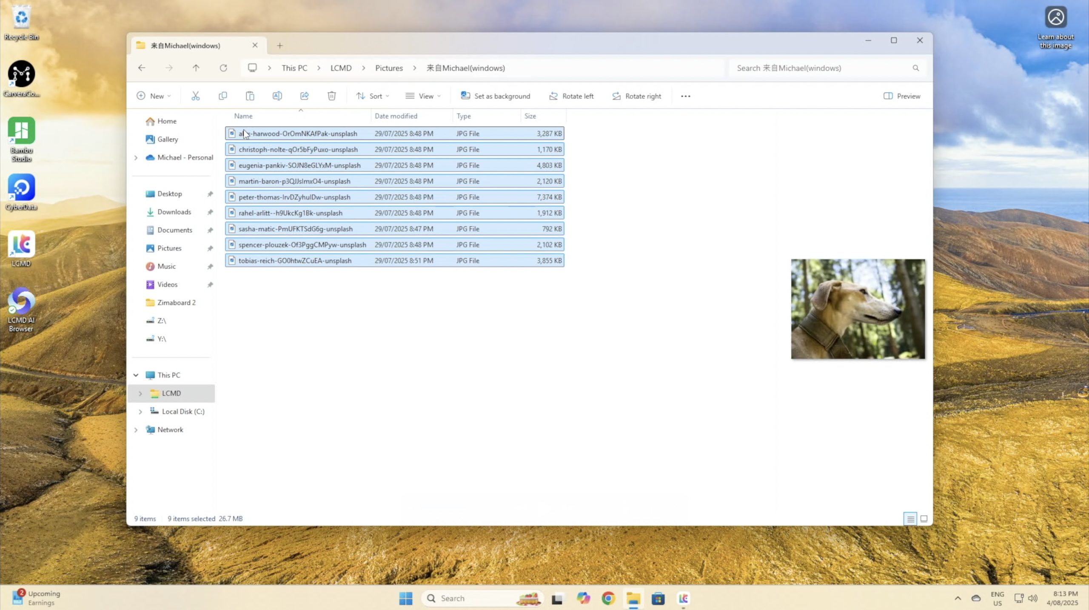Open a new tab with plus button
Viewport: 1089px width, 610px height.
[280, 46]
